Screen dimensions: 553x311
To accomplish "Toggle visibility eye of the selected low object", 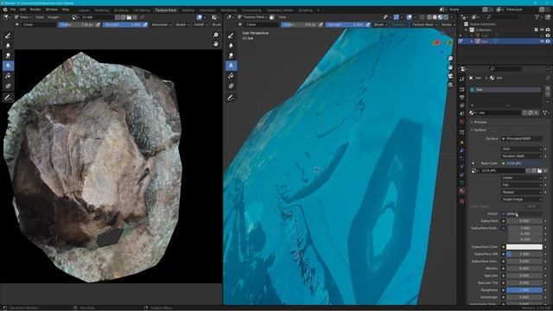I will pos(542,41).
